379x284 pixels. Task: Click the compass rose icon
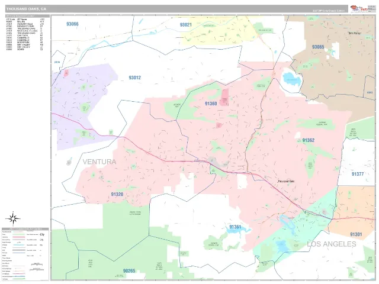click(x=13, y=218)
